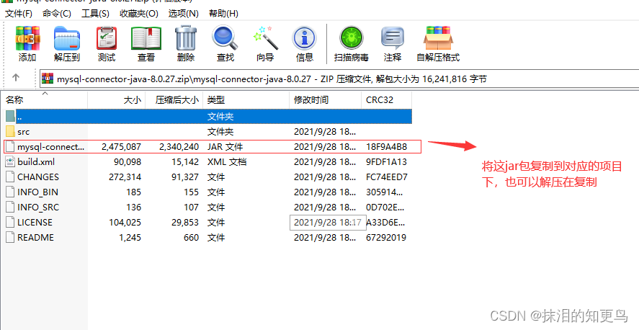Click the Add (添加) toolbar icon
Screen dimensions: 639x330
coord(27,38)
